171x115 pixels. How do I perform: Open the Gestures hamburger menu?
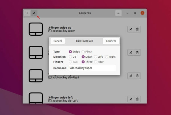118,13
